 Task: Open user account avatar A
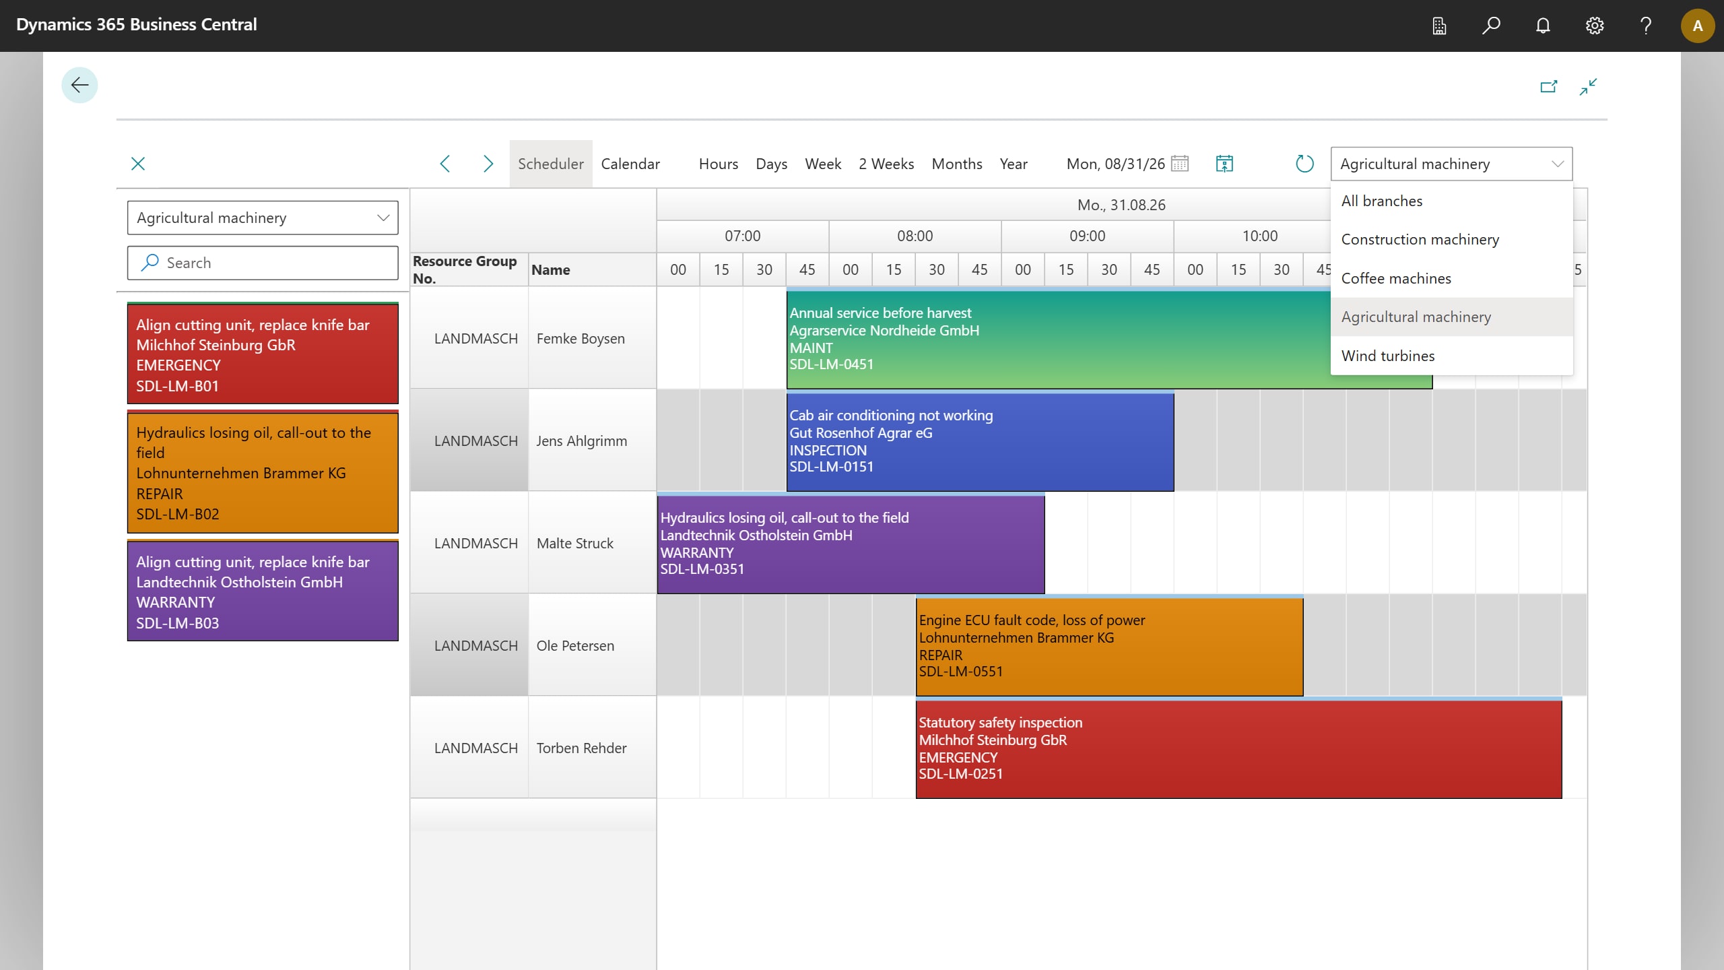click(x=1698, y=26)
